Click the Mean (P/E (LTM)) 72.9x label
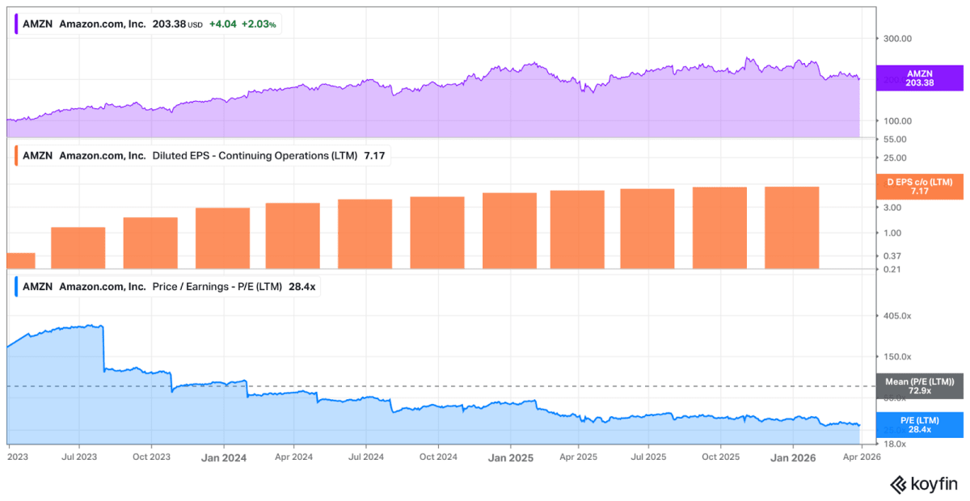This screenshot has width=970, height=501. (920, 385)
